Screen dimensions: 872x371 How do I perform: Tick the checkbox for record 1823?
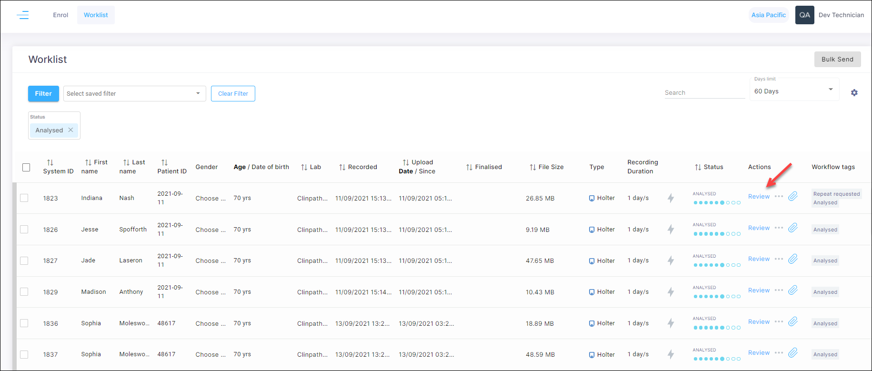pos(24,198)
